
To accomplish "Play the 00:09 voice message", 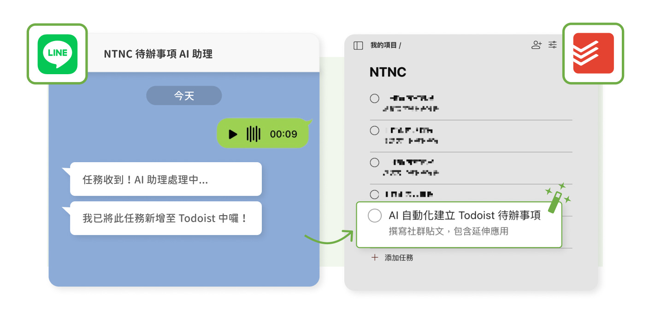I will coord(233,134).
